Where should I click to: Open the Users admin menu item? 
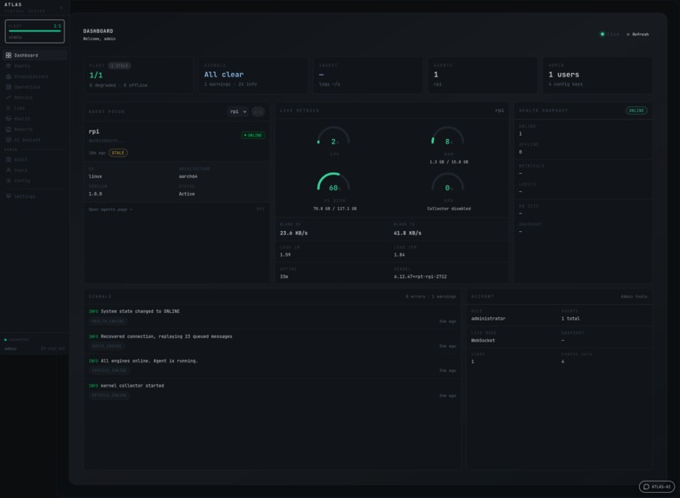(x=35, y=169)
